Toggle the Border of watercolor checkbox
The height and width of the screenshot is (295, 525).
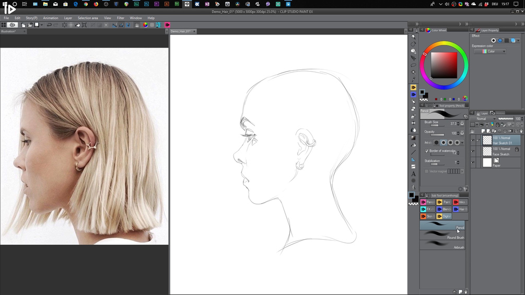427,151
